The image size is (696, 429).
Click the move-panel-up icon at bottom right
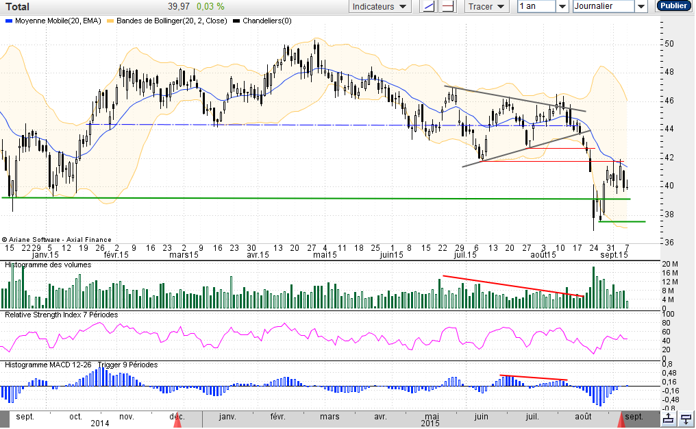coord(669,418)
